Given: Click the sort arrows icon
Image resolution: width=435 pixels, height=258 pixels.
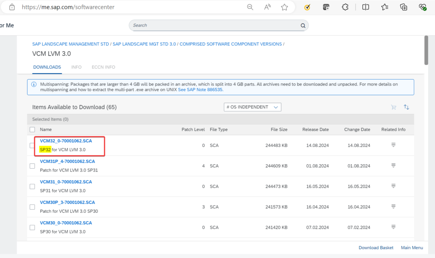Looking at the screenshot, I should pyautogui.click(x=407, y=107).
